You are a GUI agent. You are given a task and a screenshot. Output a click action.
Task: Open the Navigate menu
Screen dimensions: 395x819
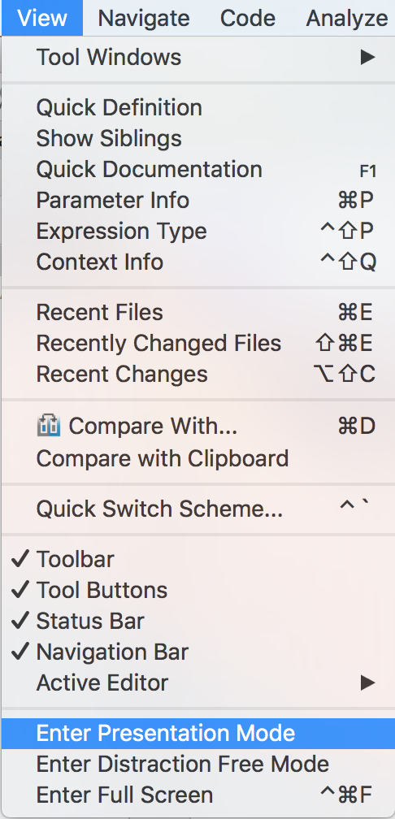pyautogui.click(x=144, y=18)
